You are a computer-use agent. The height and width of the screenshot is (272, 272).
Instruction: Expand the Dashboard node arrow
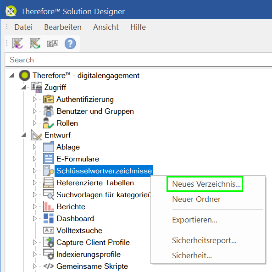click(x=35, y=218)
